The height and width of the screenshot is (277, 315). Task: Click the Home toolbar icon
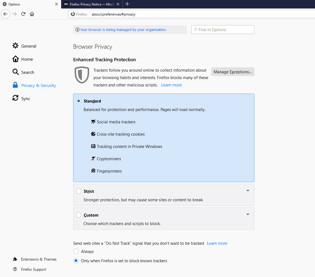click(32, 14)
